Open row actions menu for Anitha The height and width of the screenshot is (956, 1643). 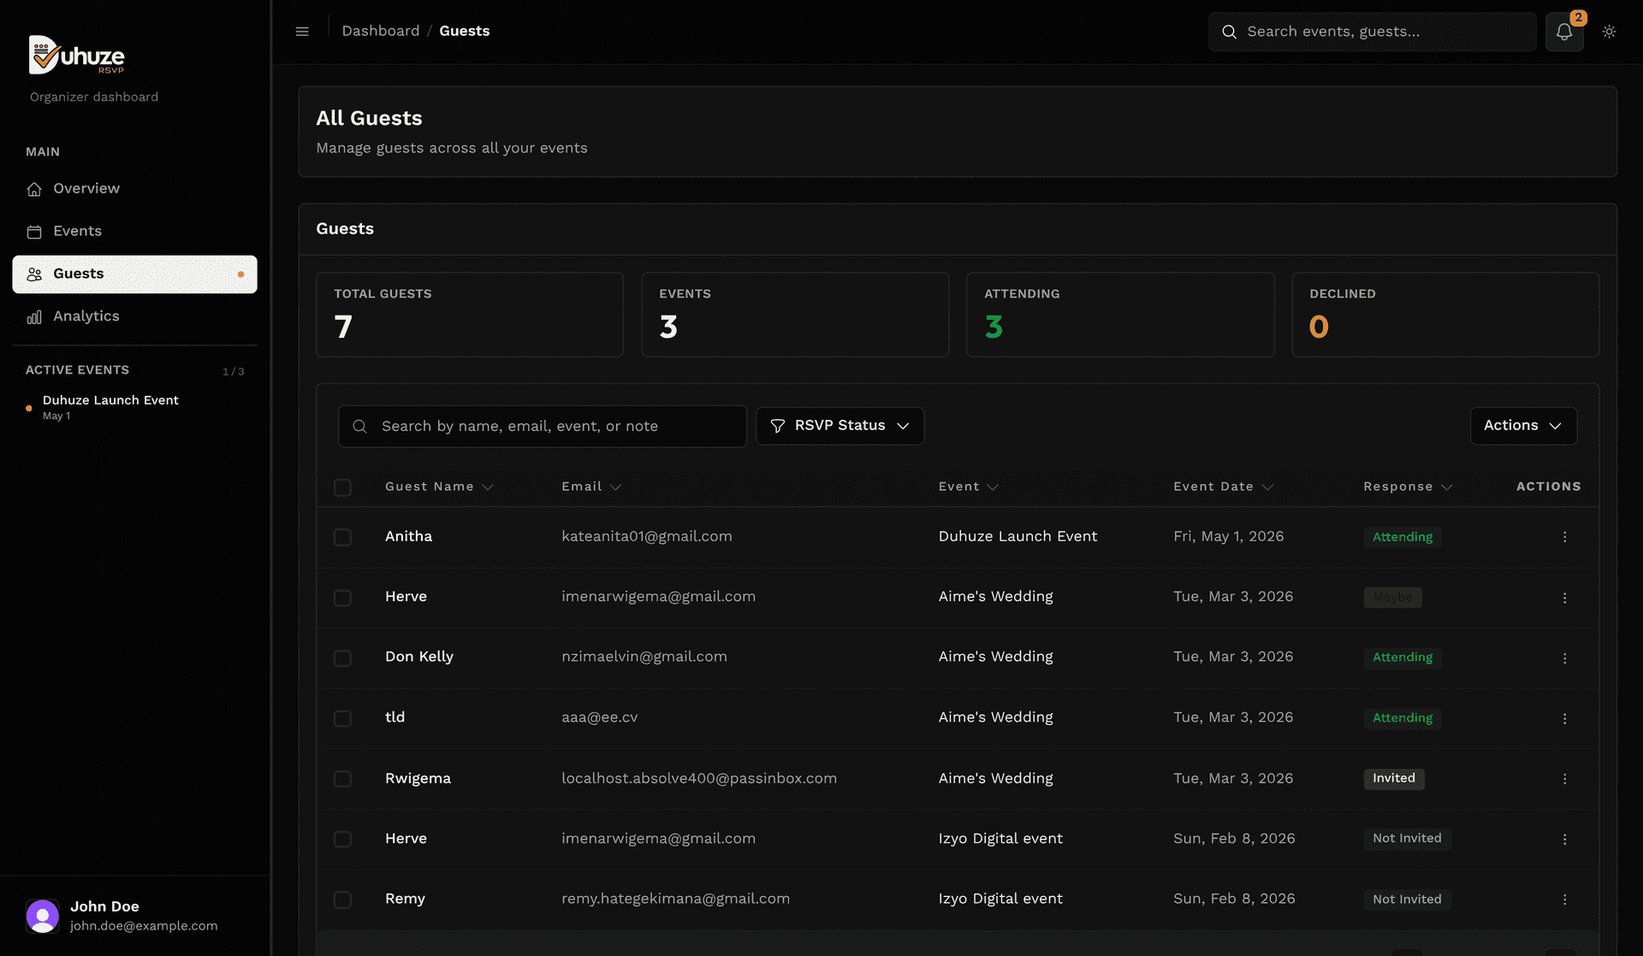1564,537
